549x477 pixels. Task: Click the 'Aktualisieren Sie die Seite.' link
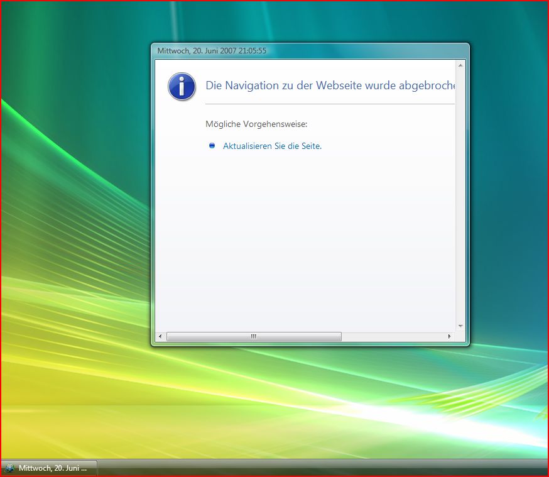[272, 146]
